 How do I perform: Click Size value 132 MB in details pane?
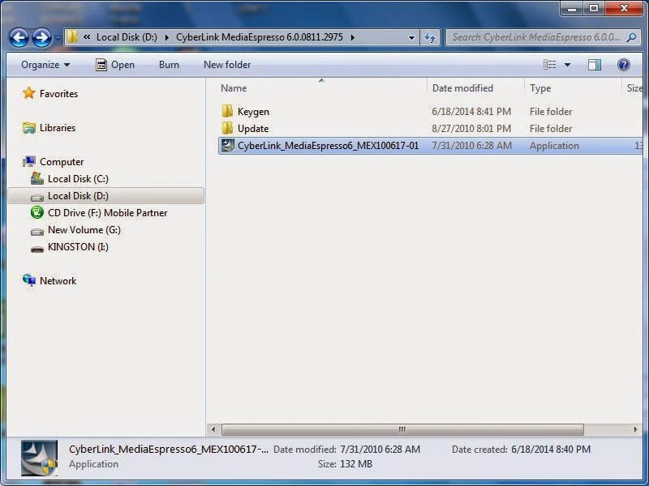pos(356,464)
